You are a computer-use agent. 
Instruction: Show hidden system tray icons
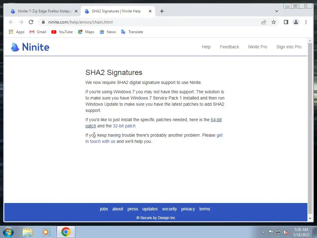(263, 232)
